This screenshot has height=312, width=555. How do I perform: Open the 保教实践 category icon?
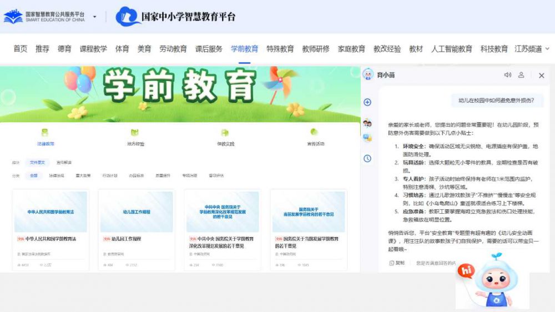tap(225, 133)
